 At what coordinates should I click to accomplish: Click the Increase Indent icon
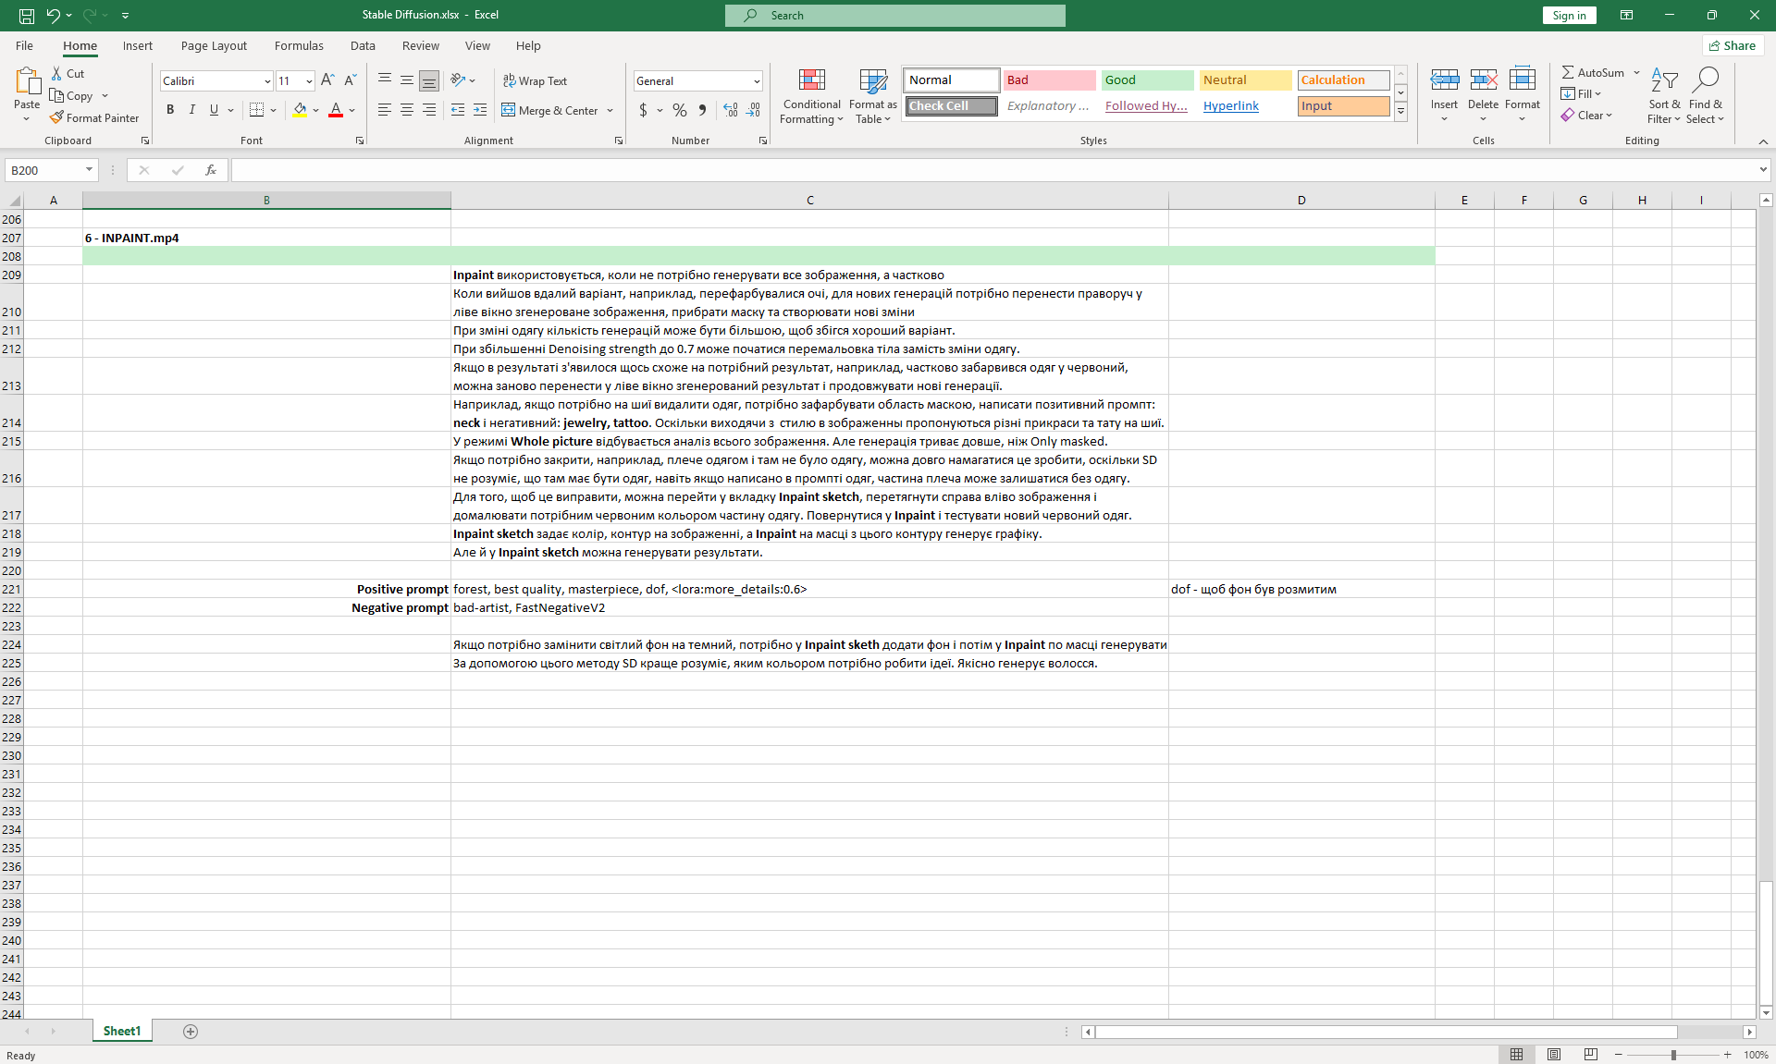pyautogui.click(x=479, y=110)
